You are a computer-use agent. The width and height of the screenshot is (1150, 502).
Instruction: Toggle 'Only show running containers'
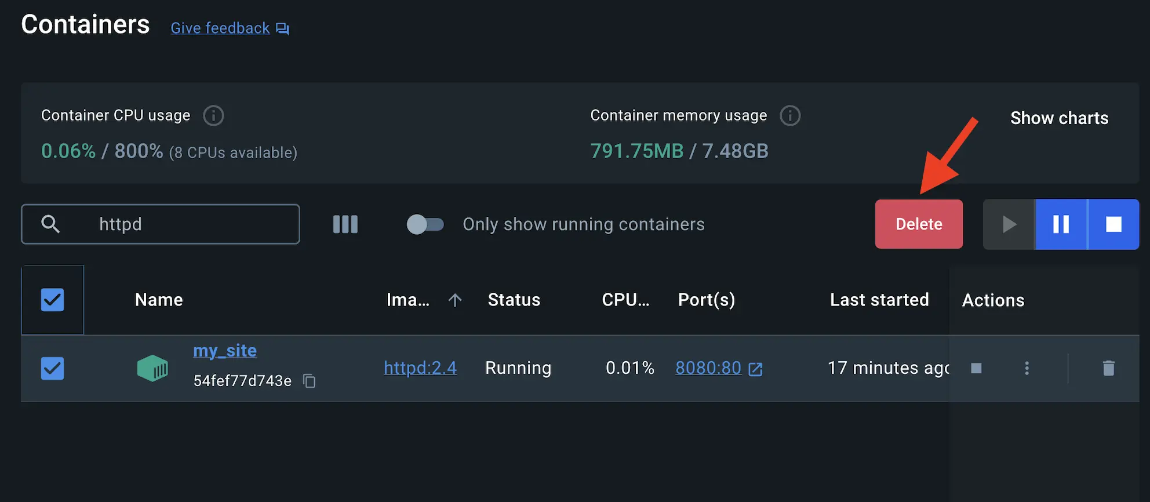point(425,224)
